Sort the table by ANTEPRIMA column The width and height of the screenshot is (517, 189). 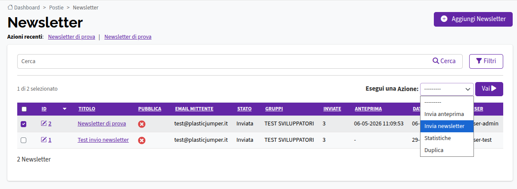click(368, 109)
